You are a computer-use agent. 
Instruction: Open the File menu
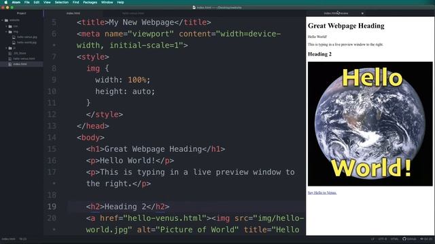coord(27,2)
